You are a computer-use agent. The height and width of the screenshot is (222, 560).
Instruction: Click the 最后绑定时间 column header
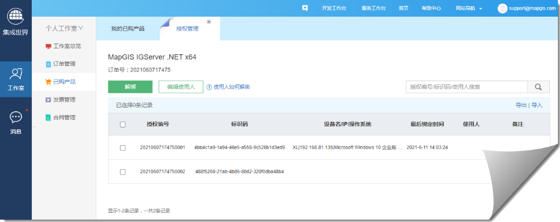pyautogui.click(x=427, y=124)
